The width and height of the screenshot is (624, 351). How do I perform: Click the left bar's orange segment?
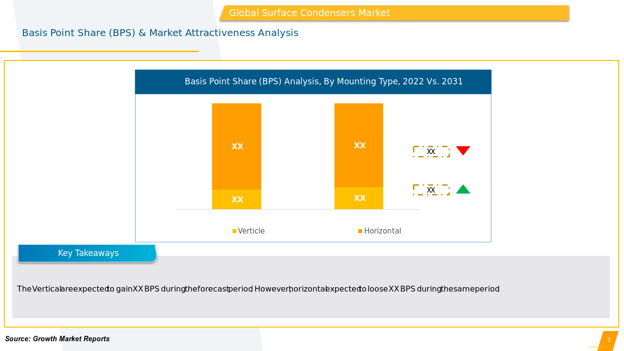pyautogui.click(x=236, y=146)
